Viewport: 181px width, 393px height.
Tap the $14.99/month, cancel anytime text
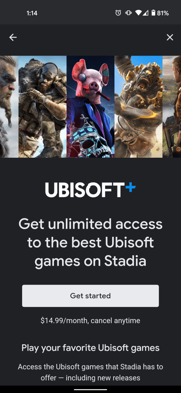[90, 320]
